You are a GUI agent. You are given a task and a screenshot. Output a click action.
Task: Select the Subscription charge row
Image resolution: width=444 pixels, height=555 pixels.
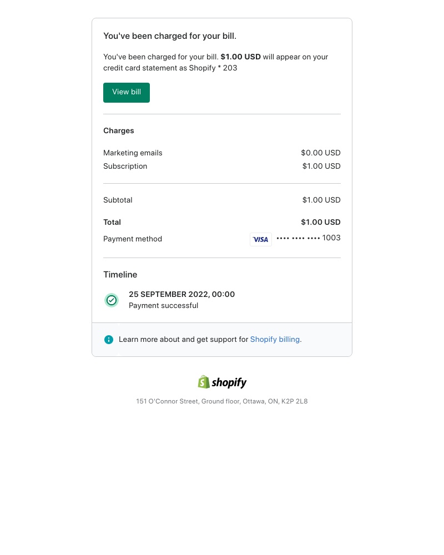pos(125,166)
